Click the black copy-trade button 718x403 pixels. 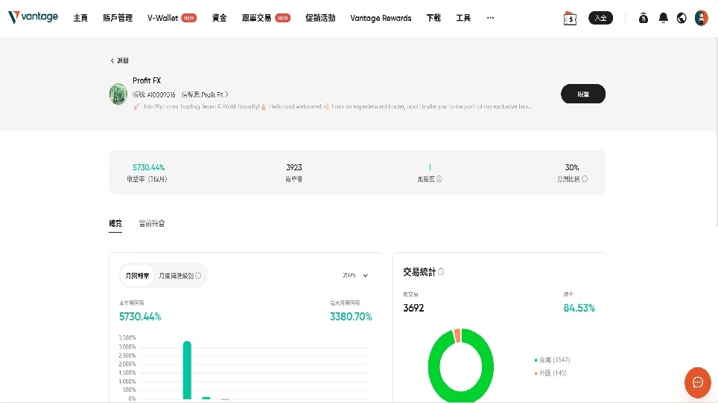point(583,94)
